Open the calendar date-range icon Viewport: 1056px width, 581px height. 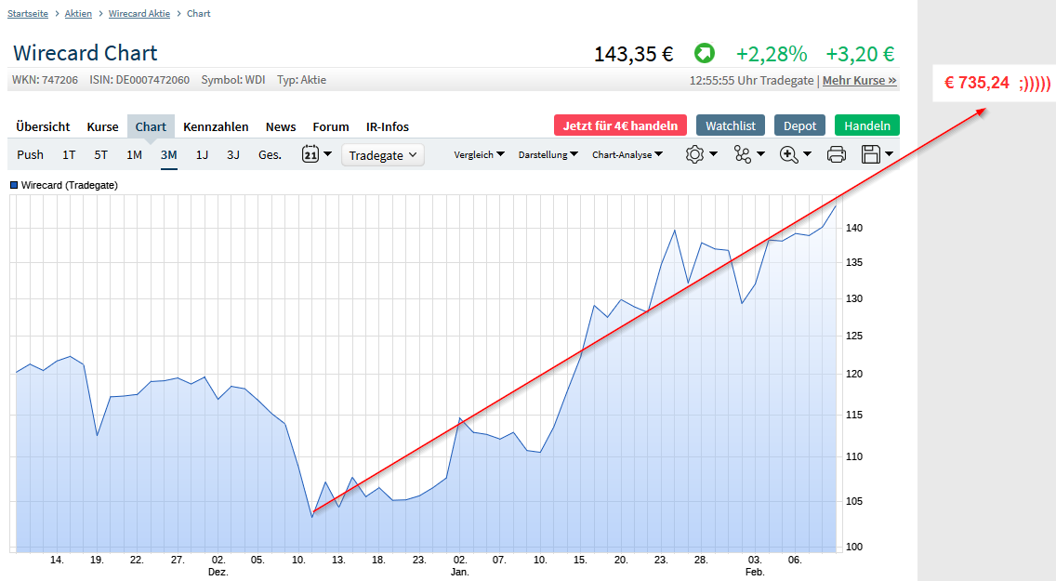click(x=311, y=154)
